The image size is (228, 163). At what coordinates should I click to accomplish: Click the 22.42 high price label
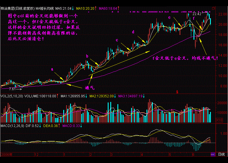coord(197,14)
